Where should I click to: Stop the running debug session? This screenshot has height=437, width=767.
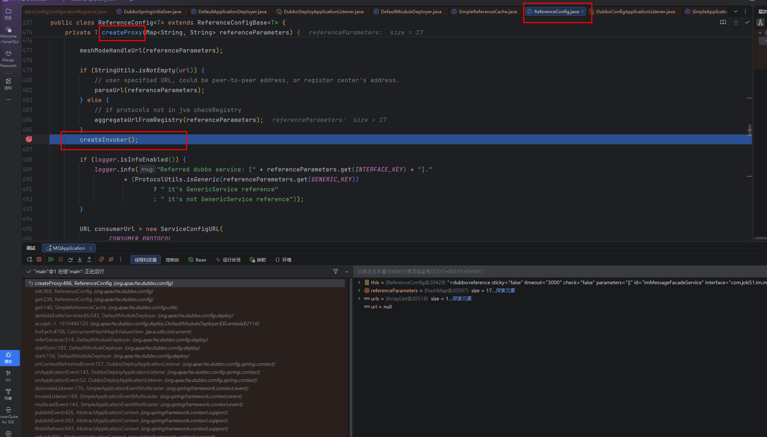(x=39, y=260)
